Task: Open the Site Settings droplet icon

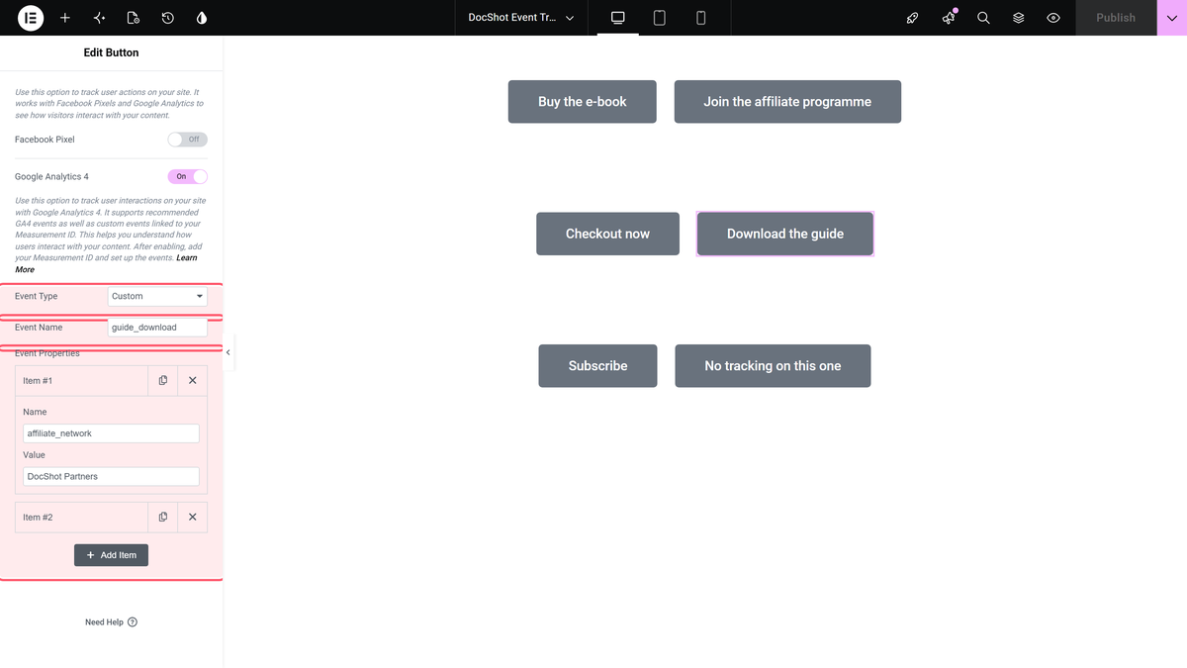Action: pos(202,18)
